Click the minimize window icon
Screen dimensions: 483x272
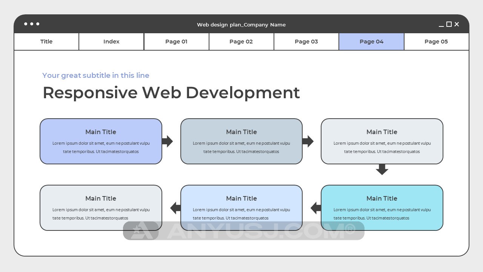[441, 26]
